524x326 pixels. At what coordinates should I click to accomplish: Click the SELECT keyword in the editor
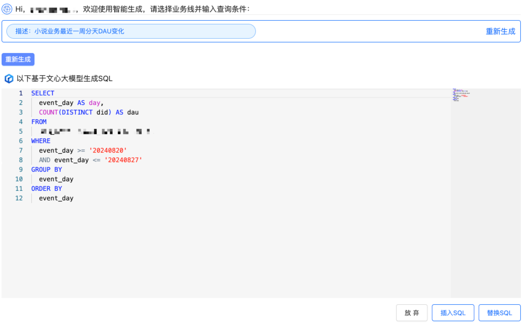(x=42, y=93)
